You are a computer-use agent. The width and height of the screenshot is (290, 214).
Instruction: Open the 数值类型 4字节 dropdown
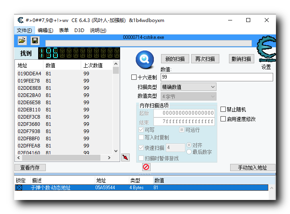point(188,97)
